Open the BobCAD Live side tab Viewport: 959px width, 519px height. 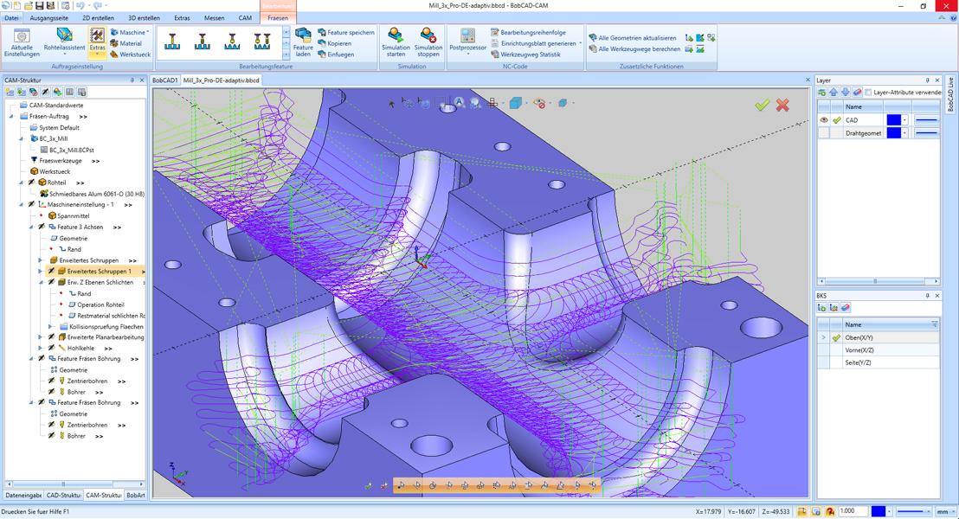tap(949, 95)
